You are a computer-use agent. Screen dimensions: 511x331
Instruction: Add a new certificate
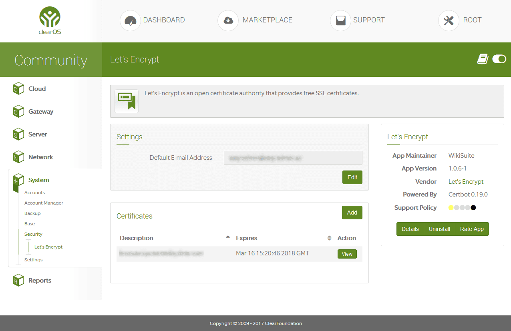tap(352, 213)
